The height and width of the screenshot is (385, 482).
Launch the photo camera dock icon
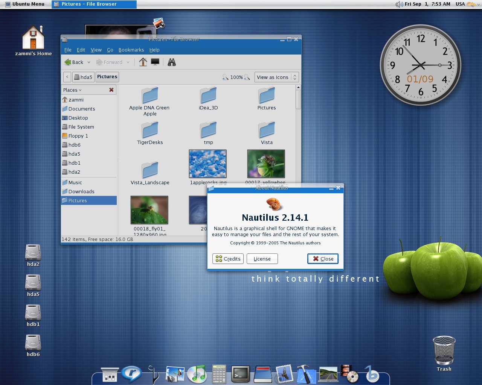pyautogui.click(x=175, y=374)
